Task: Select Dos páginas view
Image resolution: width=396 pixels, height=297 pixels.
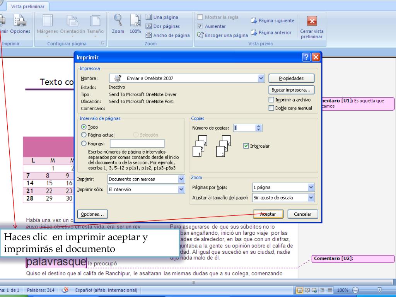Action: click(x=163, y=26)
